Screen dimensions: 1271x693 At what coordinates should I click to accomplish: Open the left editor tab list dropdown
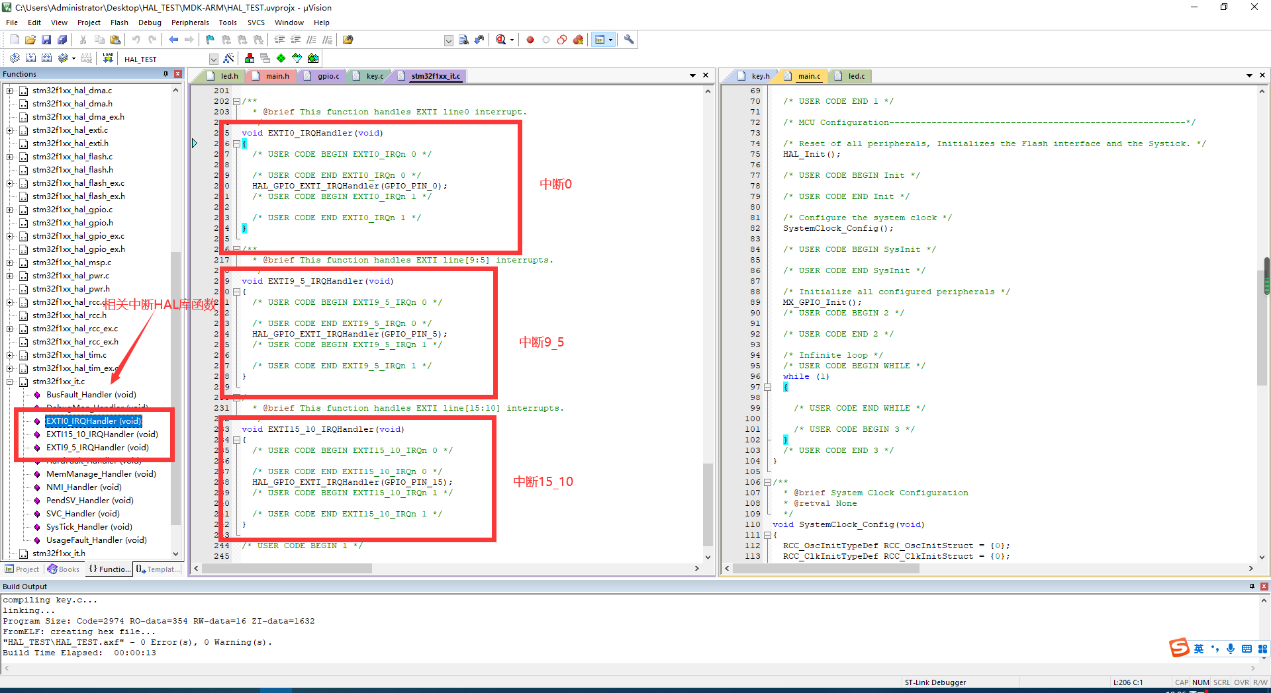click(692, 75)
